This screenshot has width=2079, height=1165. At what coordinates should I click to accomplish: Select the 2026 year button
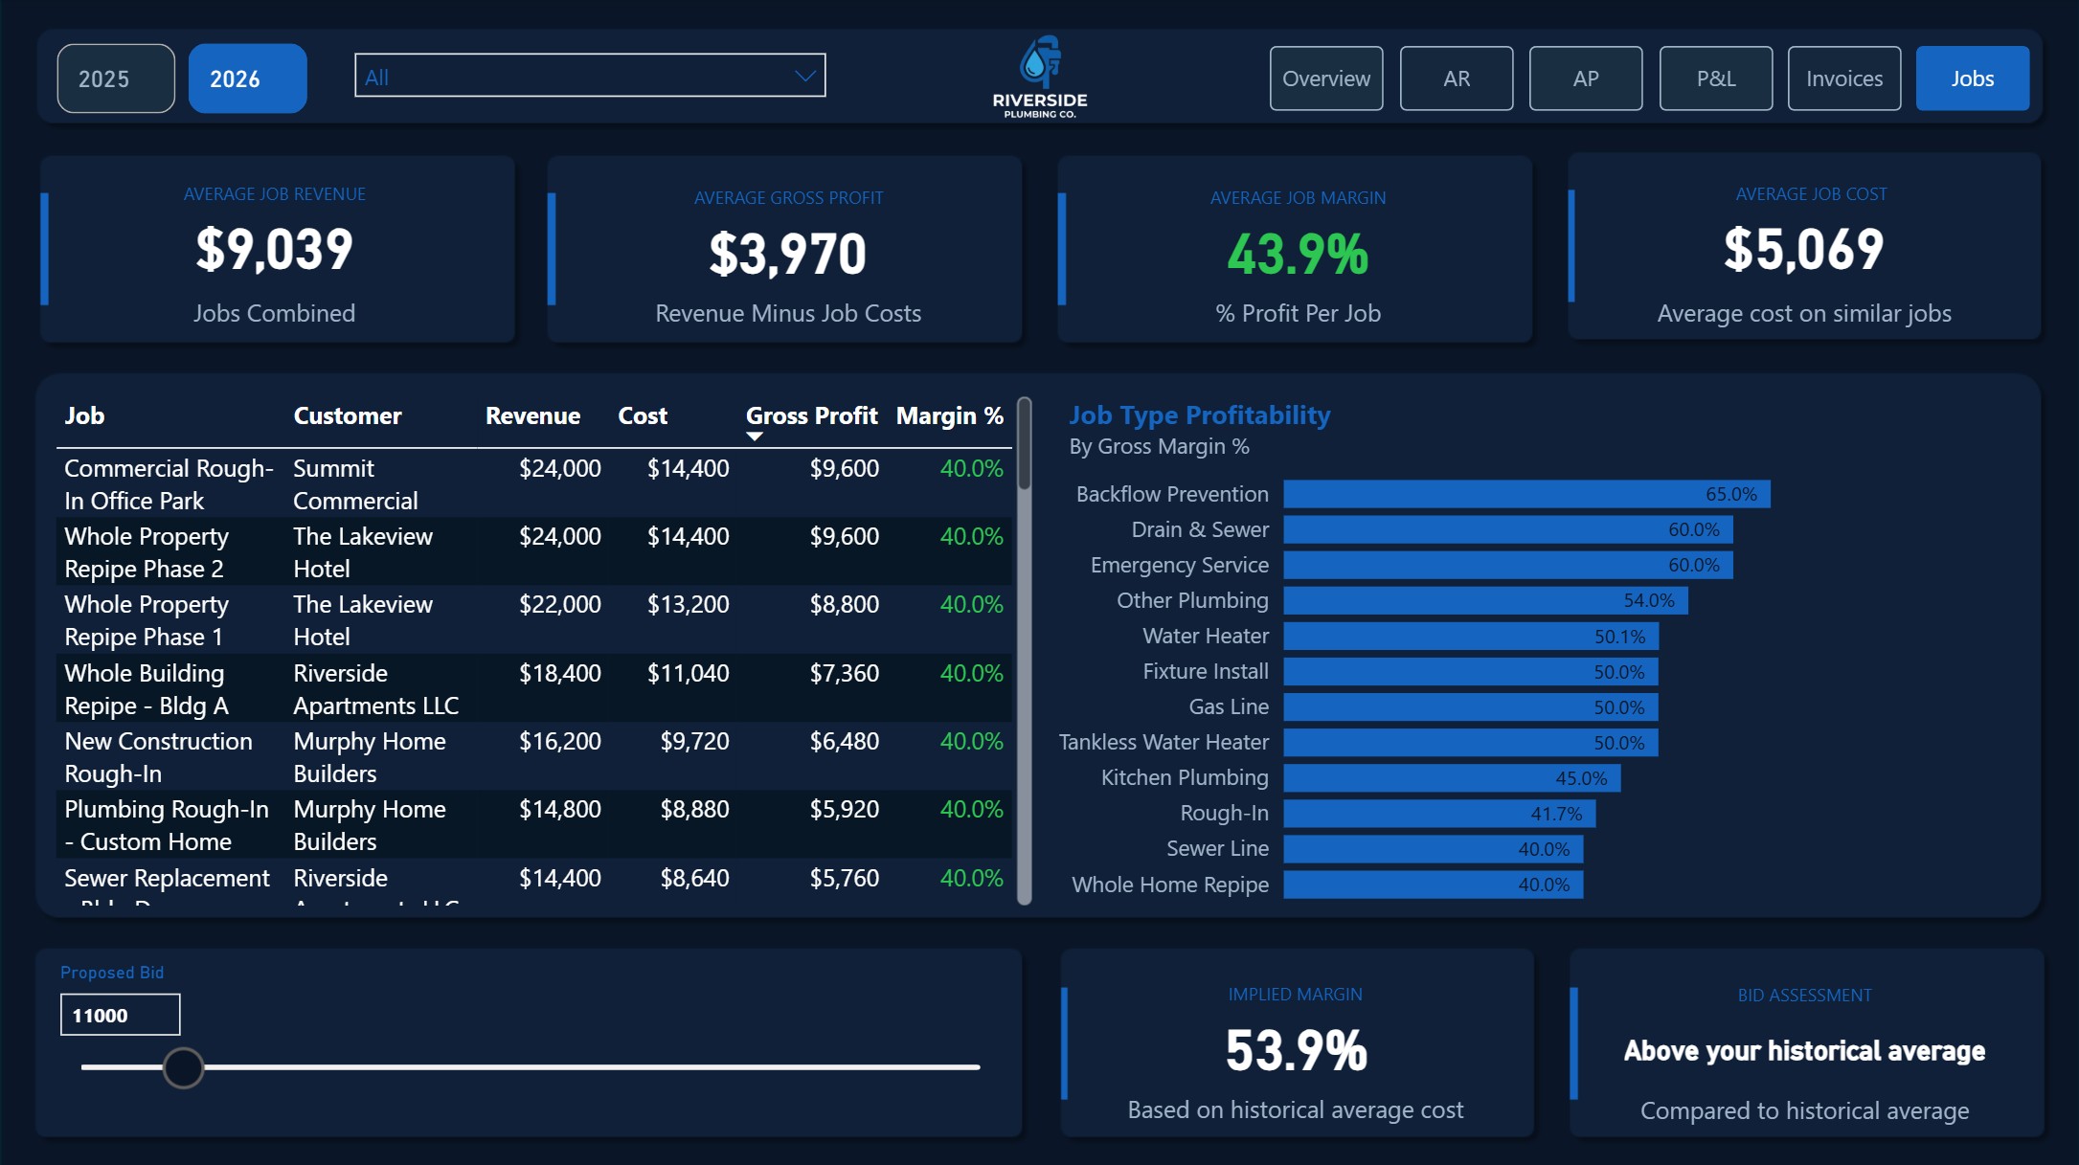click(247, 78)
